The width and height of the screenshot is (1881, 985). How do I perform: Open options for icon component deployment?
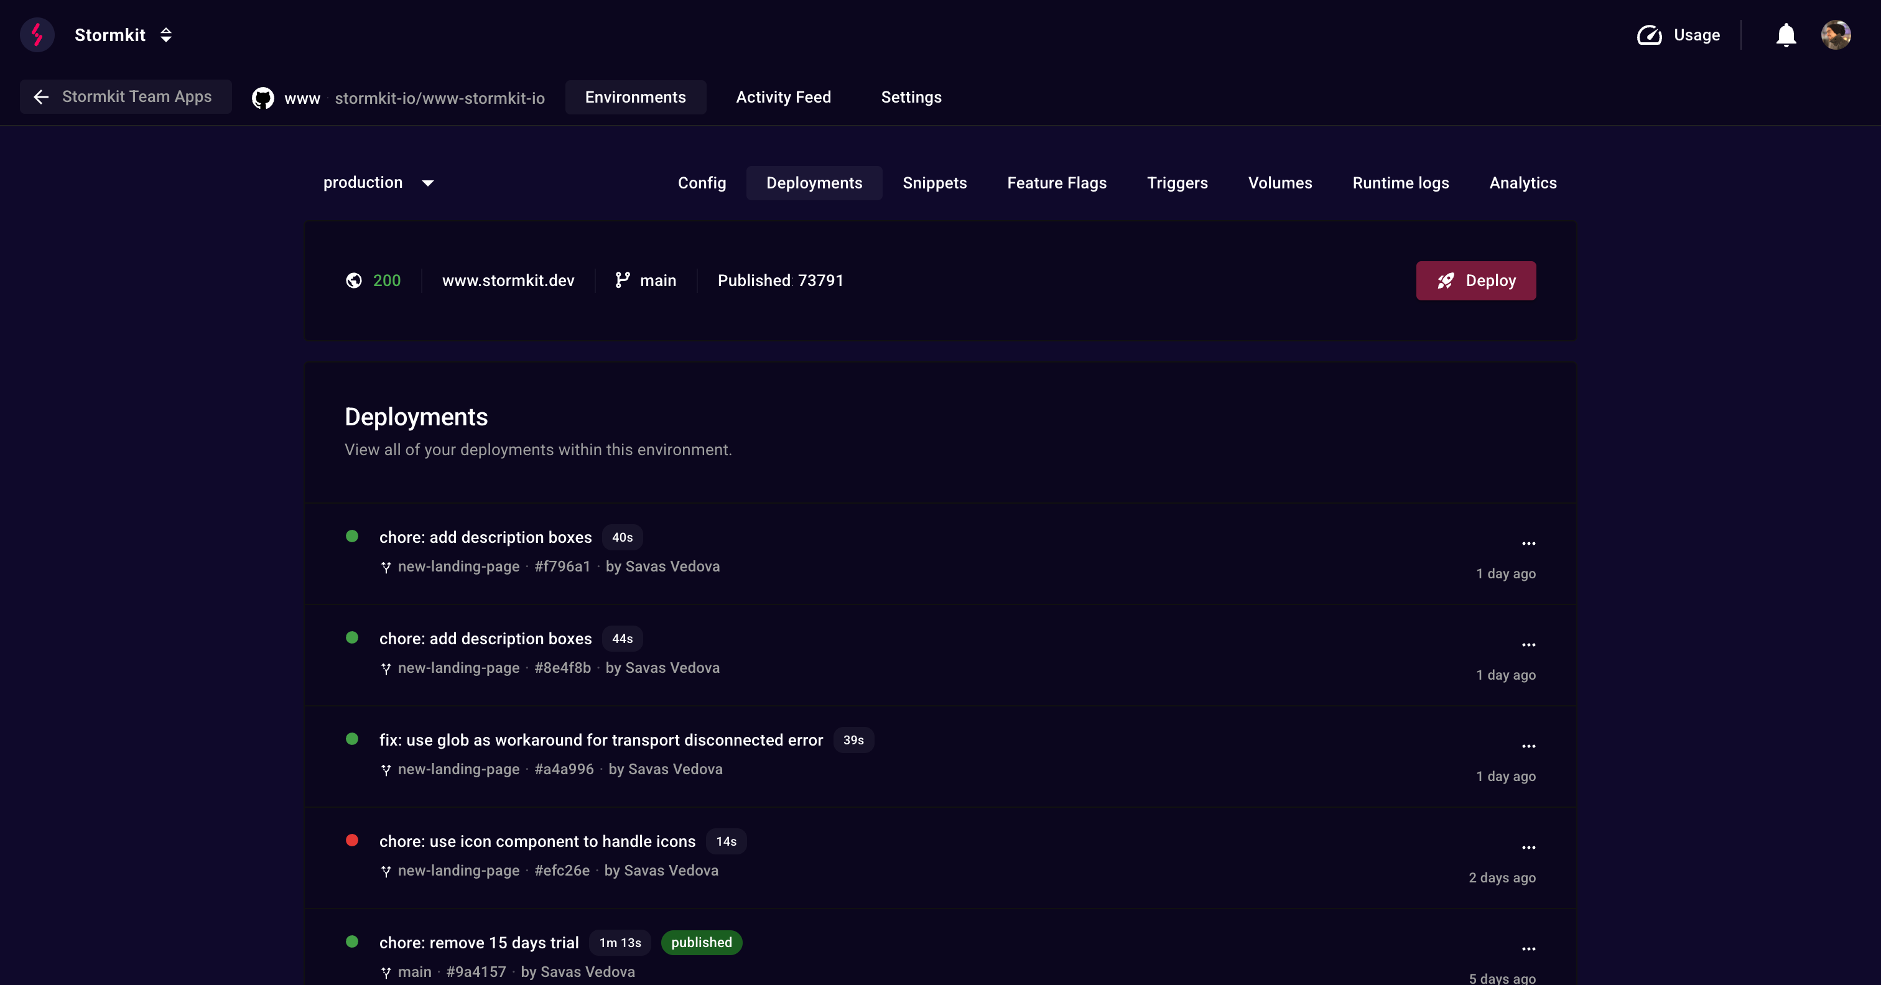[x=1528, y=848]
